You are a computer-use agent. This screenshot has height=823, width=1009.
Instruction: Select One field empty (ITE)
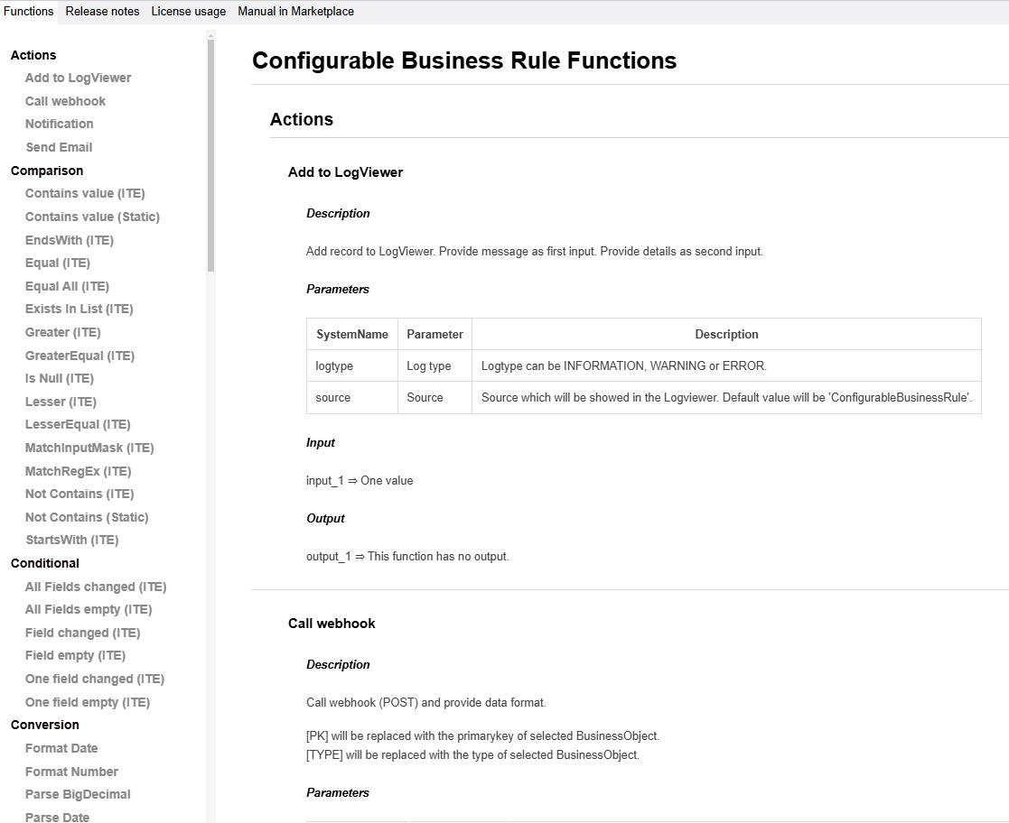(x=88, y=702)
